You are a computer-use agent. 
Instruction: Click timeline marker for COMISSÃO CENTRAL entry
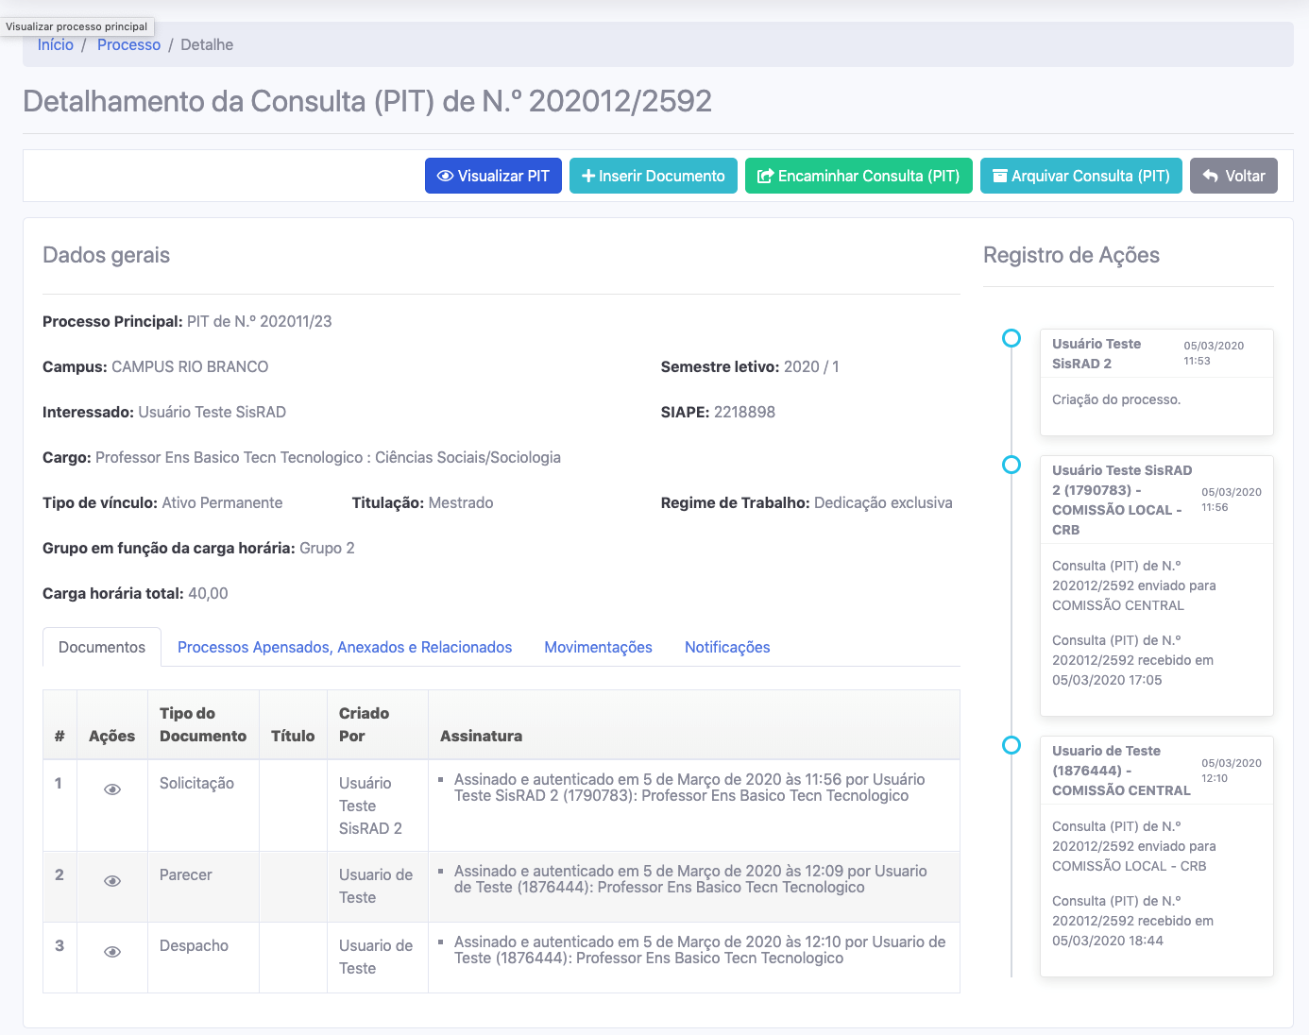pyautogui.click(x=1011, y=745)
